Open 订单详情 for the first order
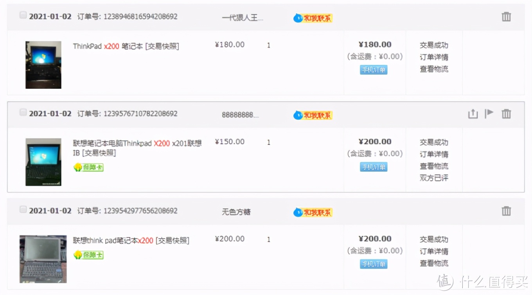The height and width of the screenshot is (295, 532). pos(434,57)
